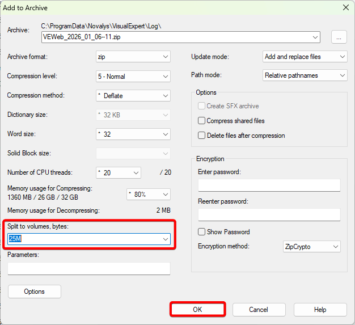This screenshot has height=325, width=355.
Task: Toggle the Show Password checkbox
Action: (201, 232)
